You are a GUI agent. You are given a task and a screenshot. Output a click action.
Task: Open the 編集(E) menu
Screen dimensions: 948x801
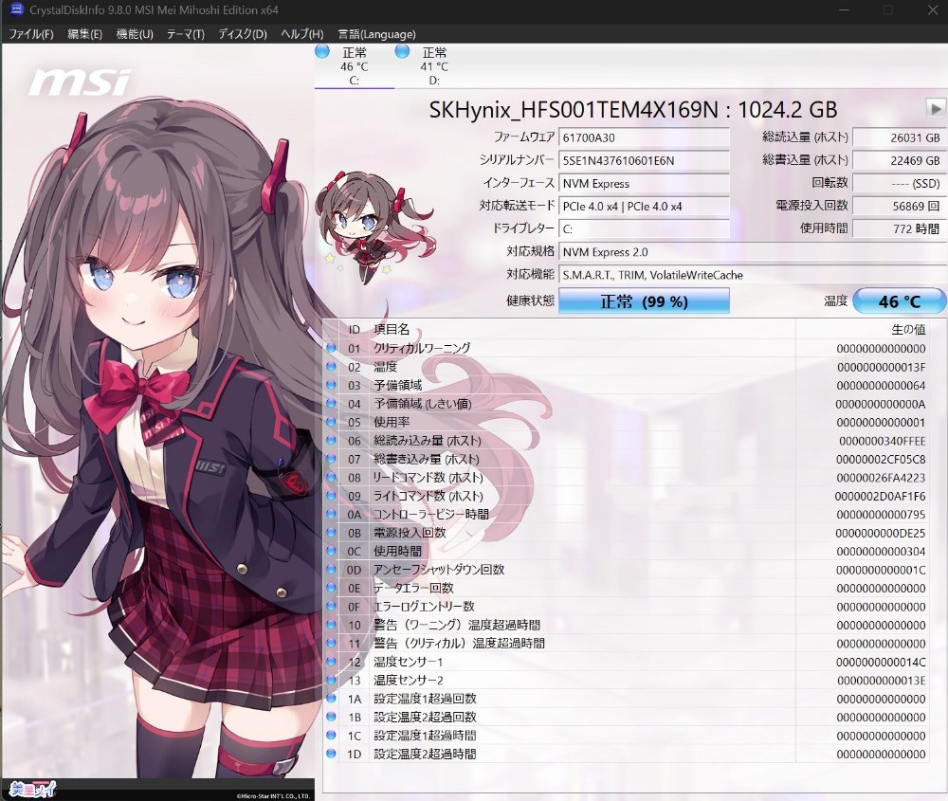click(x=84, y=34)
